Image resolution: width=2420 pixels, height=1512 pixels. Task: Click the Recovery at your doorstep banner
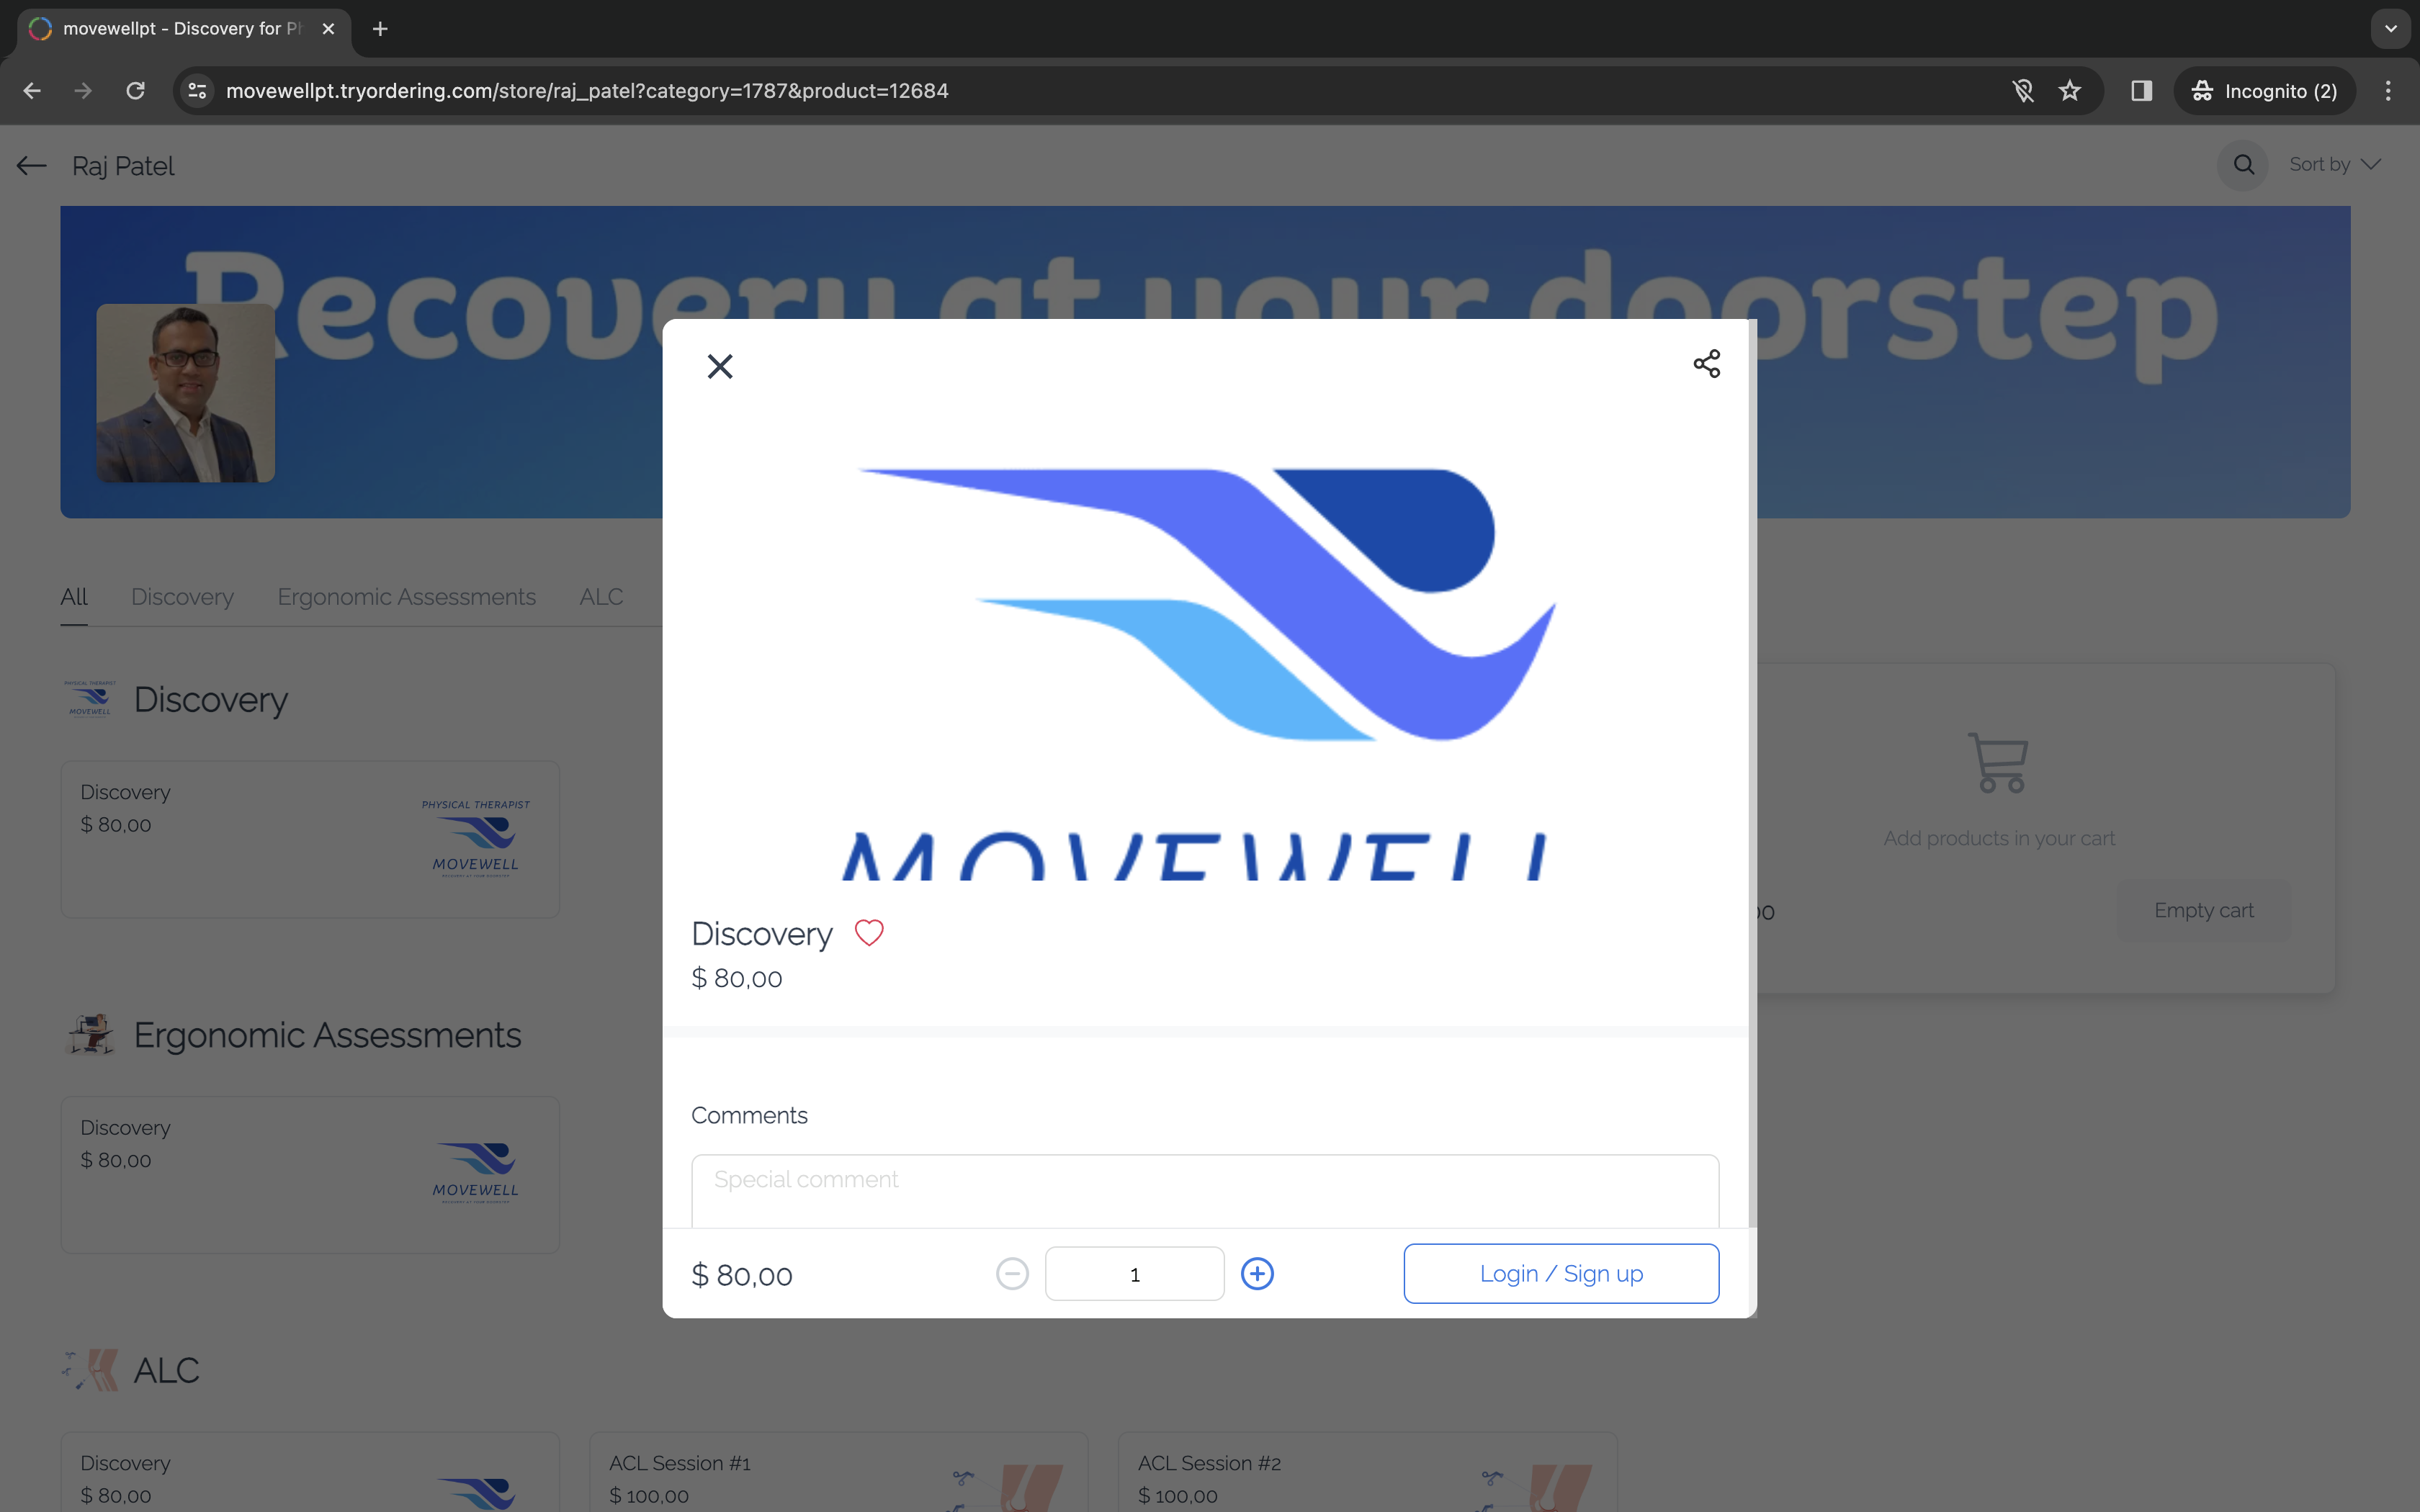click(1205, 362)
